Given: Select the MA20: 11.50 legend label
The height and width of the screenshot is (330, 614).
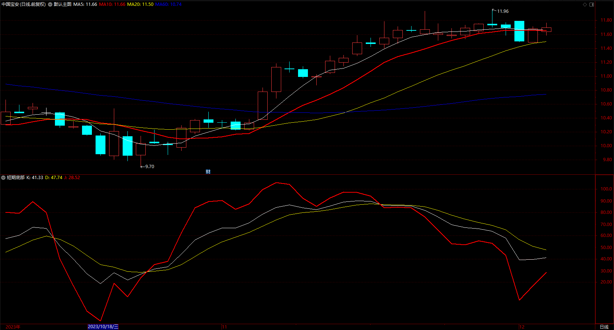Looking at the screenshot, I should [140, 4].
